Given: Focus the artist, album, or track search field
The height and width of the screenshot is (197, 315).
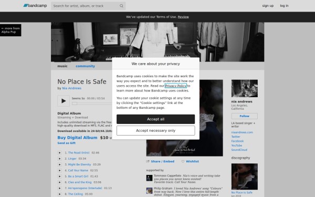Looking at the screenshot, I should coord(88,6).
